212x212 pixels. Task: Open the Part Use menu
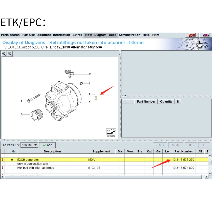(29, 35)
